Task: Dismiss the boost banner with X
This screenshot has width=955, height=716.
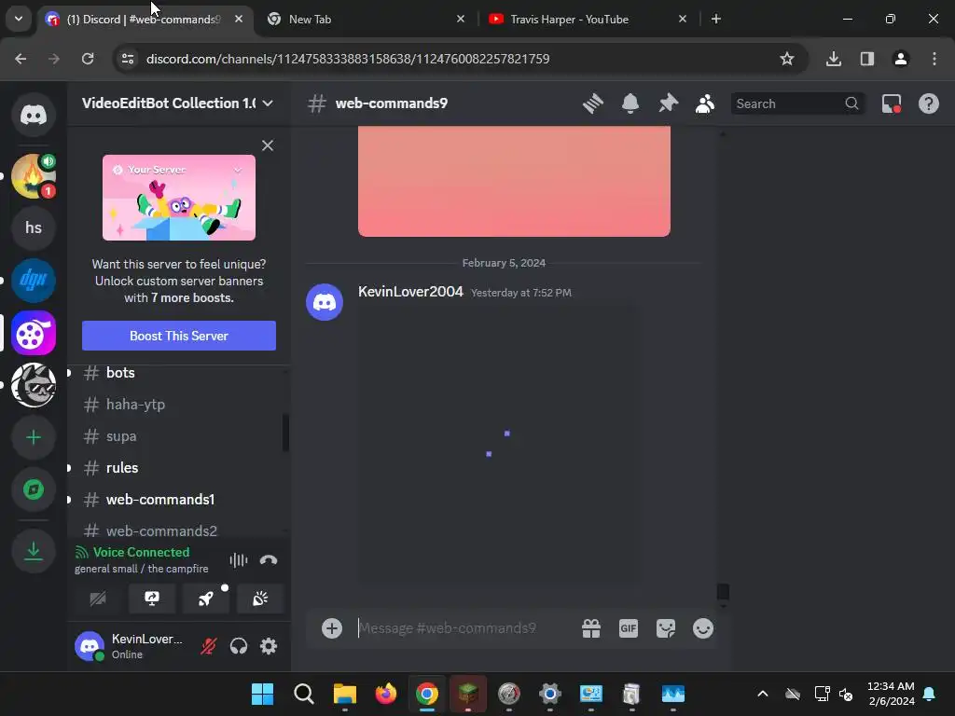Action: pos(268,145)
